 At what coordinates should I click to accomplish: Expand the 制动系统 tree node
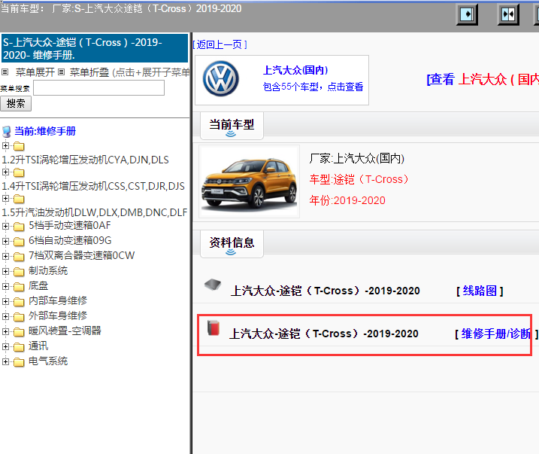click(x=5, y=272)
